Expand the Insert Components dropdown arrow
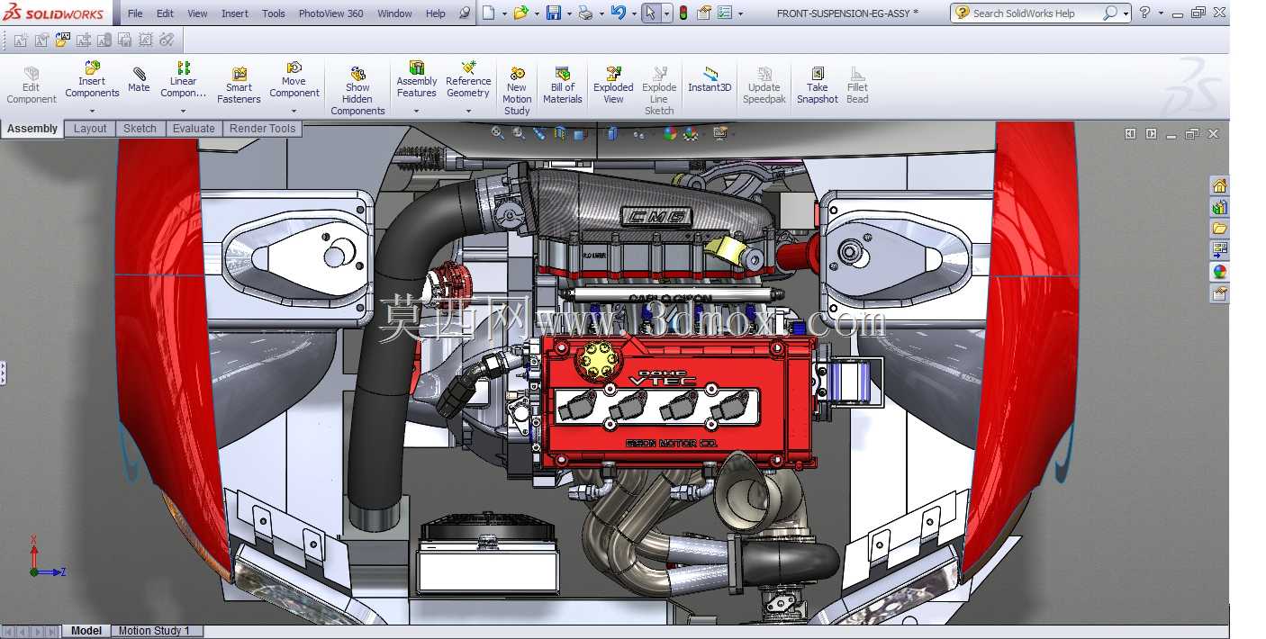1266x639 pixels. [92, 112]
